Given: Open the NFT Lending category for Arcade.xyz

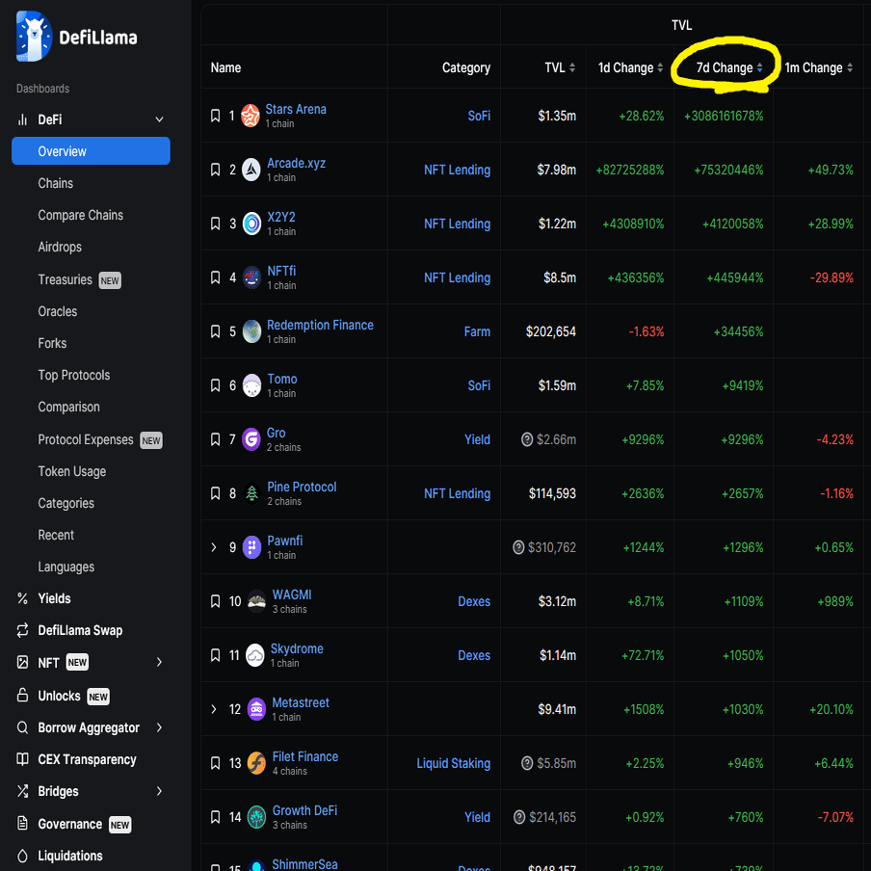Looking at the screenshot, I should click(x=457, y=170).
